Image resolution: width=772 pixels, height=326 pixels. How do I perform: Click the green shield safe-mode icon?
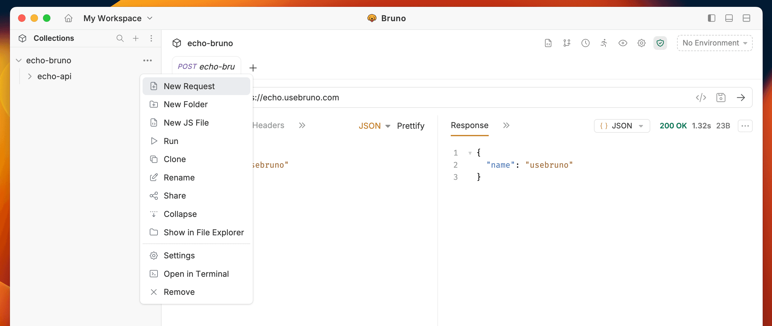[x=660, y=43]
